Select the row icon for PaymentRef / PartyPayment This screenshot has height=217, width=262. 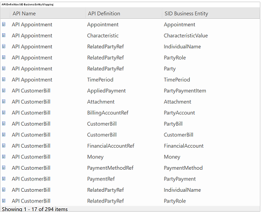(x=4, y=178)
